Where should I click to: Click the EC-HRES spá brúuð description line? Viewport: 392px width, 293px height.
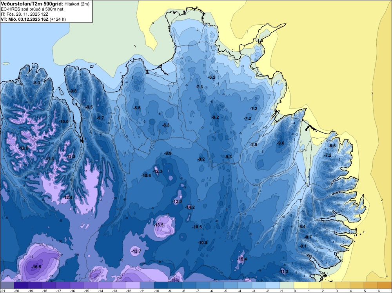tap(32, 9)
